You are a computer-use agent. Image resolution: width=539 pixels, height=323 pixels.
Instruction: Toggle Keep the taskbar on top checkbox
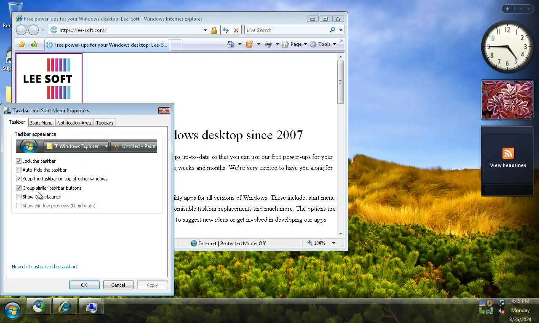tap(19, 178)
